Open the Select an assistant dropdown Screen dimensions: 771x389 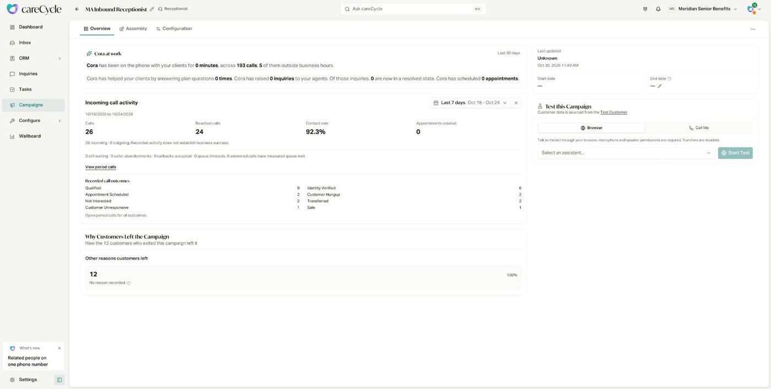click(x=626, y=153)
